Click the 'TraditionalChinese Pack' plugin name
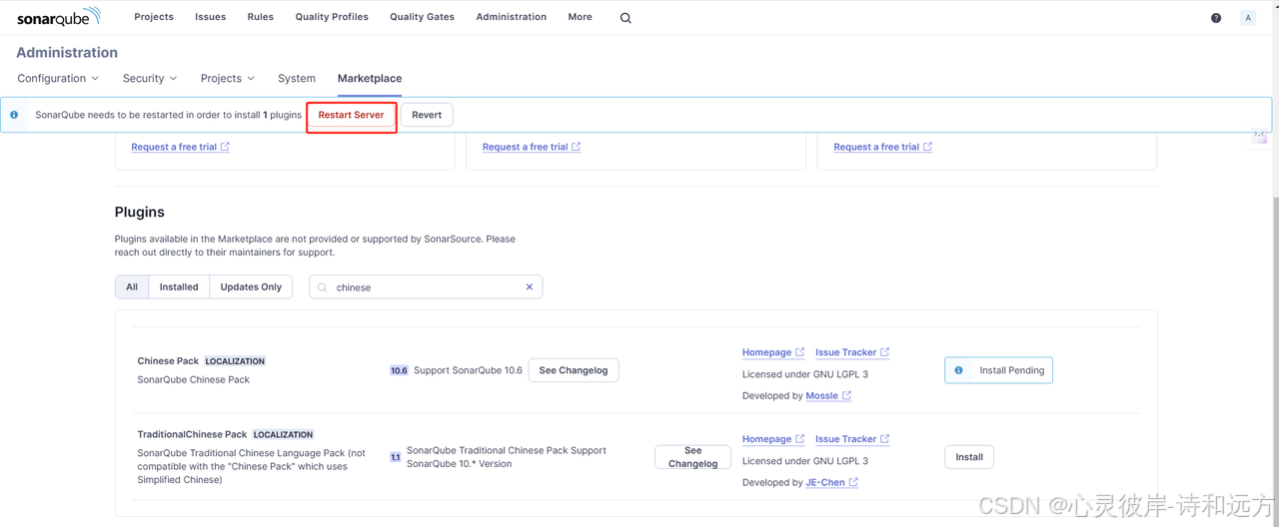Screen dimensions: 1279x527 coord(192,435)
